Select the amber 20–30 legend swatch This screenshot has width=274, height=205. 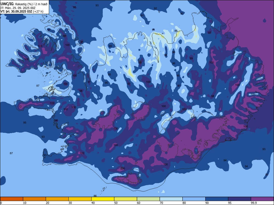coord(57,199)
